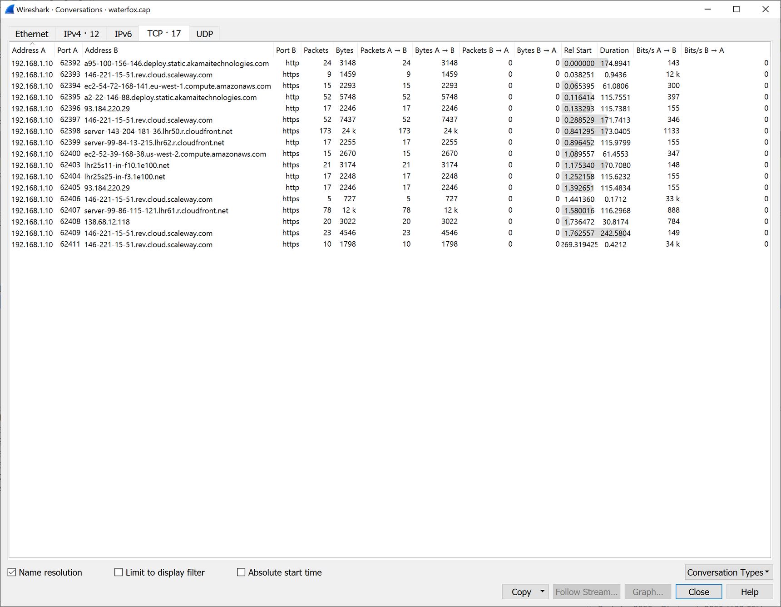The width and height of the screenshot is (781, 607).
Task: Select row ec2-54-72-168-141.eu-west-1.compute.amazonaws.com
Action: pyautogui.click(x=390, y=86)
